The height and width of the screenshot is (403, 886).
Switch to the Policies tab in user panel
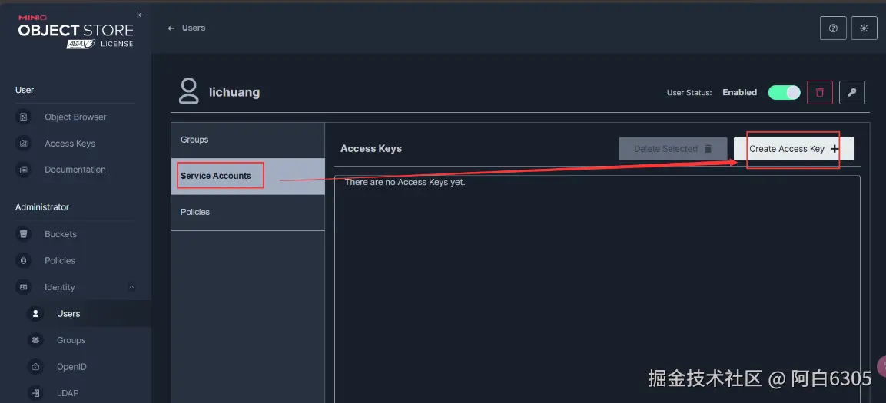[x=248, y=212]
